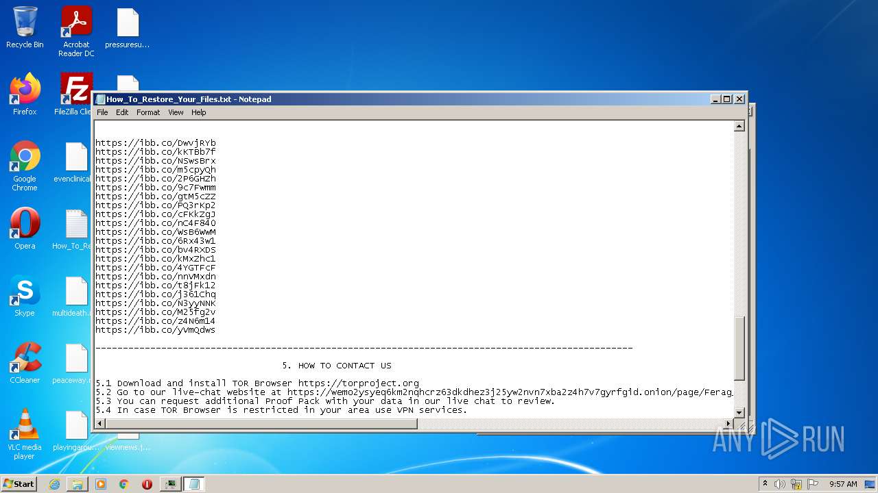878x493 pixels.
Task: Click the line https://ibb.co/kMxZhc1
Action: pos(156,259)
